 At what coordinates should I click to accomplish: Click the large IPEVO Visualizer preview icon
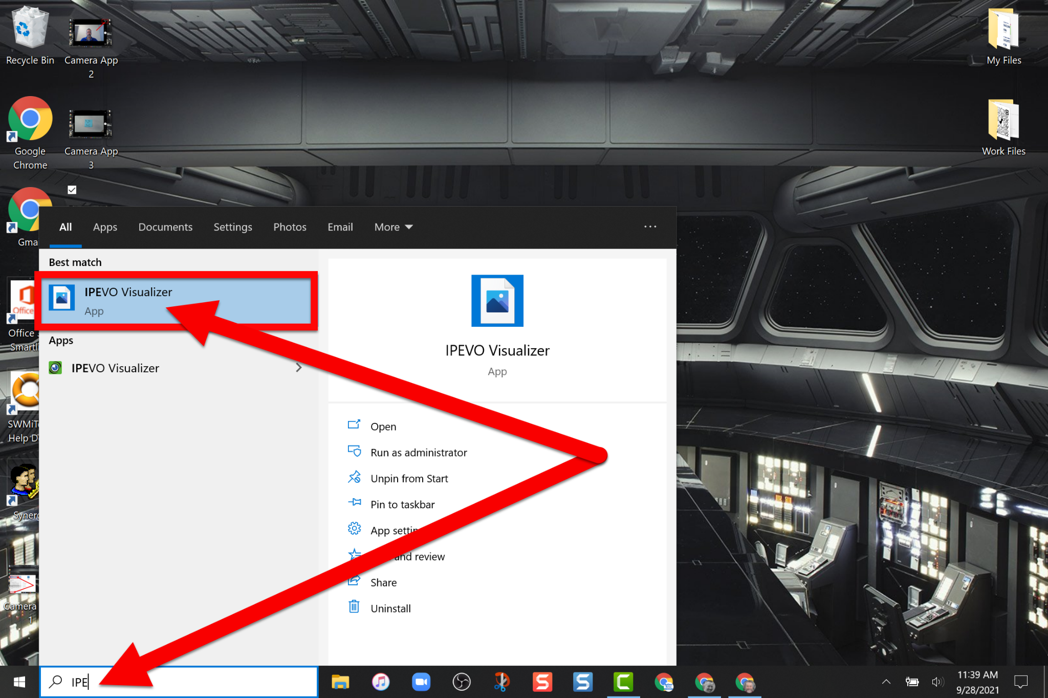point(497,301)
